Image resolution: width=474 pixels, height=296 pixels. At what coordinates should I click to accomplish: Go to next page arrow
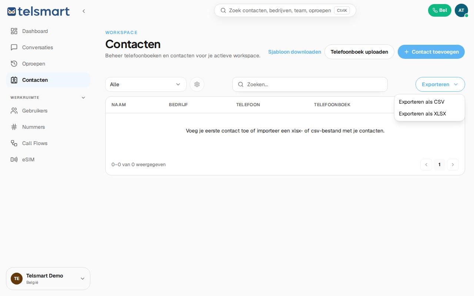453,165
